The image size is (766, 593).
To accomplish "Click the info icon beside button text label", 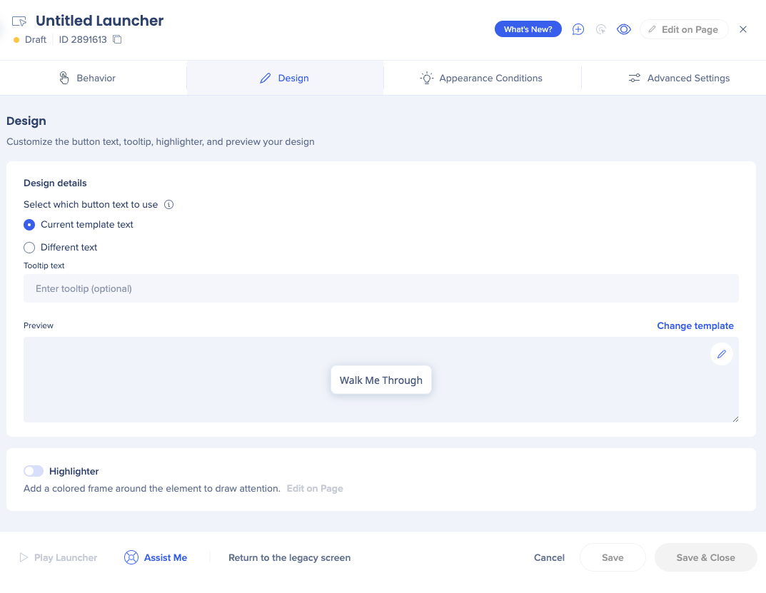I will coord(169,205).
